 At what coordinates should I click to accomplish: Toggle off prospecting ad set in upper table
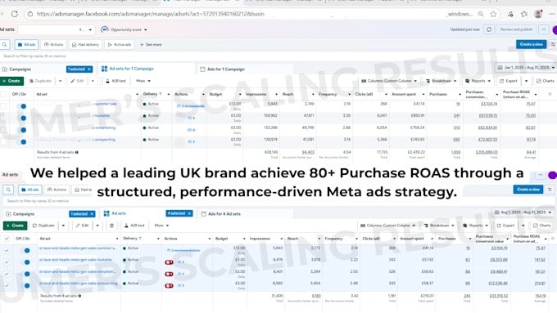tap(21, 141)
